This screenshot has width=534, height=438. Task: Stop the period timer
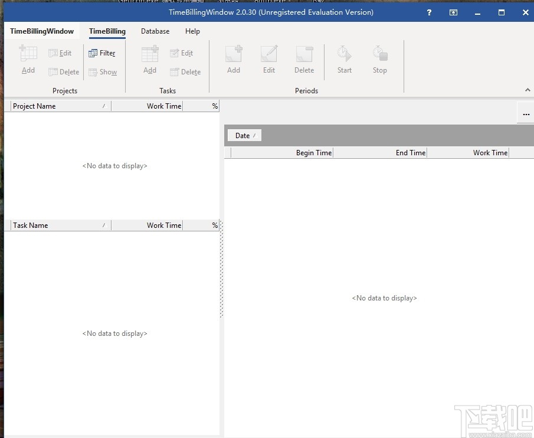pos(380,59)
